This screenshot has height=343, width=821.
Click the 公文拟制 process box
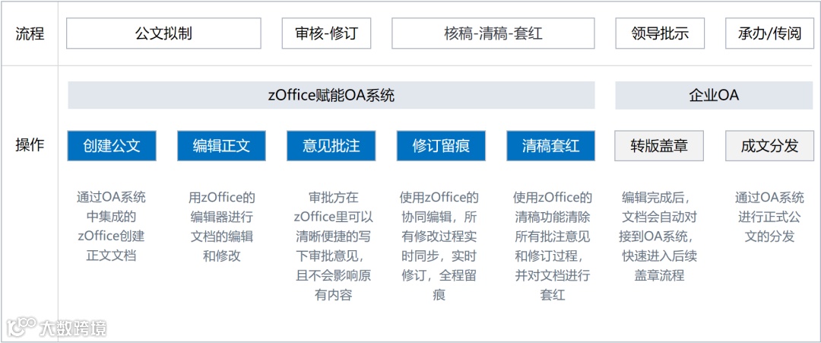[163, 33]
